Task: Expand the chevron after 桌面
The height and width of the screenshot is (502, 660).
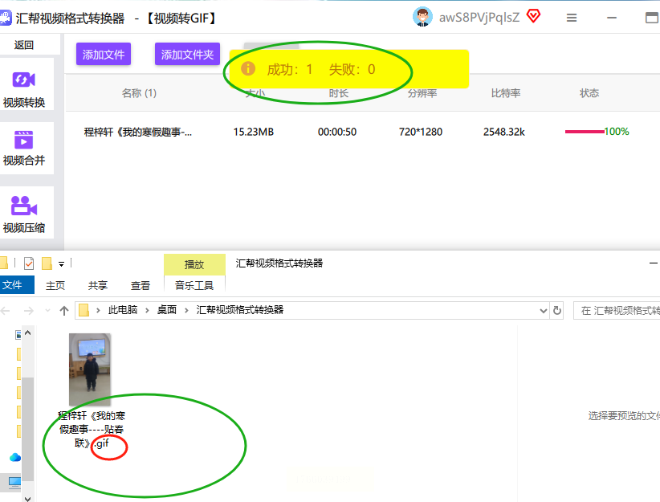Action: pyautogui.click(x=186, y=310)
